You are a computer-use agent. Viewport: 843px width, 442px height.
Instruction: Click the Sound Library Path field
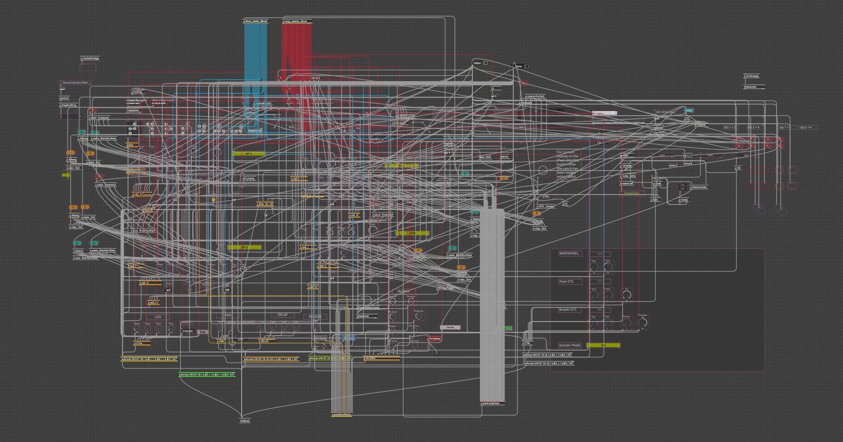point(75,82)
